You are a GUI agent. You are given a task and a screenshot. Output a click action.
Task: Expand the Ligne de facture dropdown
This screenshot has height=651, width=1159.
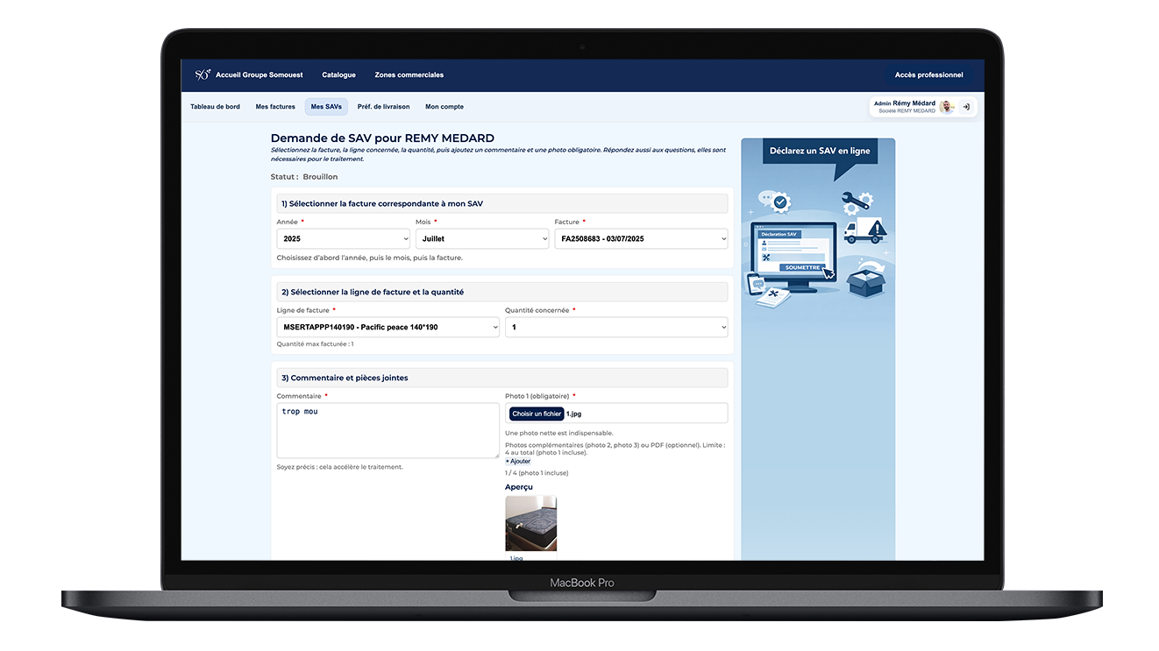(388, 328)
